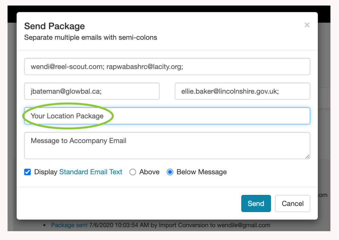This screenshot has width=339, height=240.
Task: Click the Message to Accompany Email textarea
Action: pos(167,145)
